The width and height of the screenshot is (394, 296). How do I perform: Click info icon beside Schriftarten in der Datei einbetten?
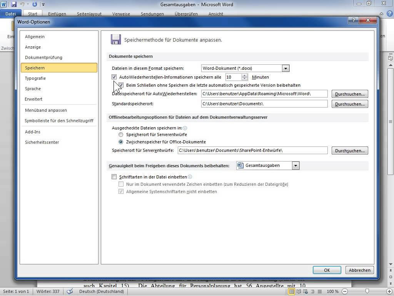[190, 177]
